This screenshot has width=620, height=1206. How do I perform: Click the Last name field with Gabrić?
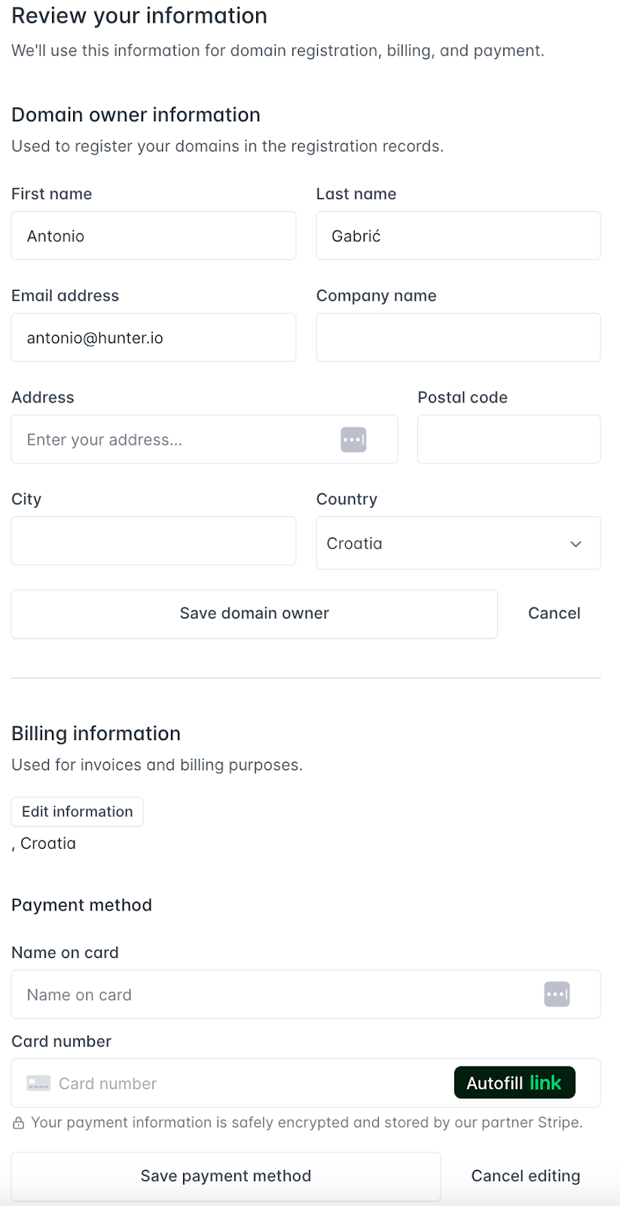[x=457, y=236]
